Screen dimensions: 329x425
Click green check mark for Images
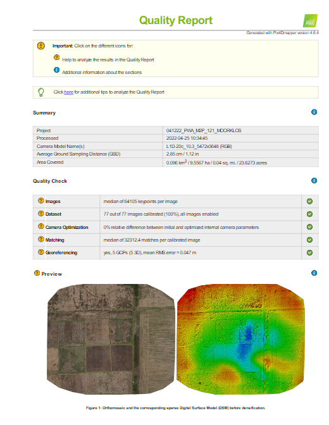coord(309,201)
